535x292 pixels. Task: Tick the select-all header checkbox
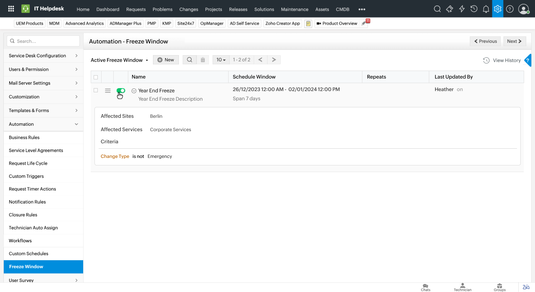coord(96,77)
